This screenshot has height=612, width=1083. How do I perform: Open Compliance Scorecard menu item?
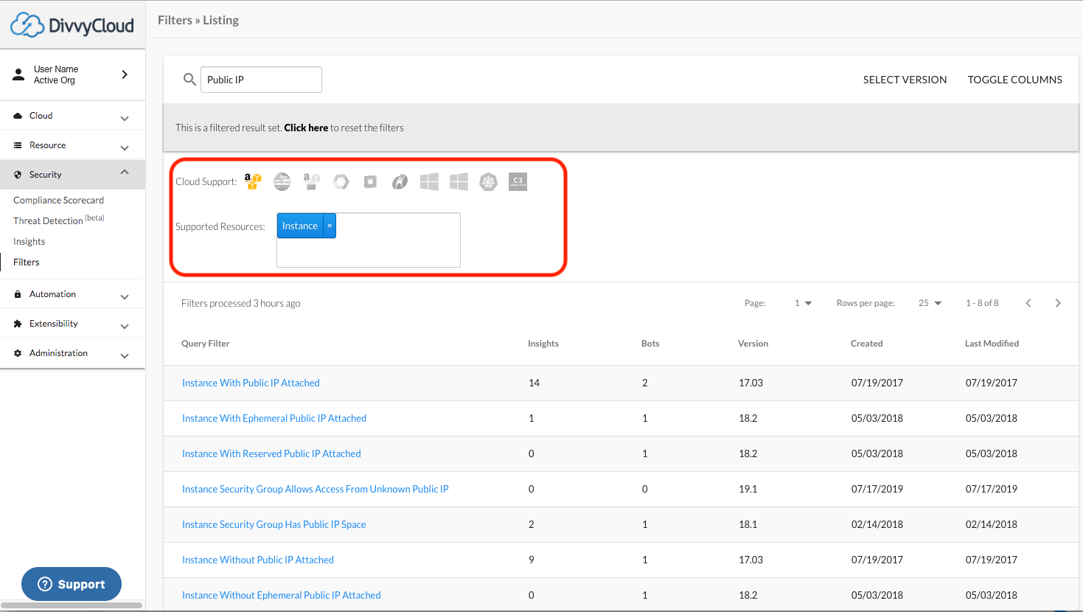point(58,200)
